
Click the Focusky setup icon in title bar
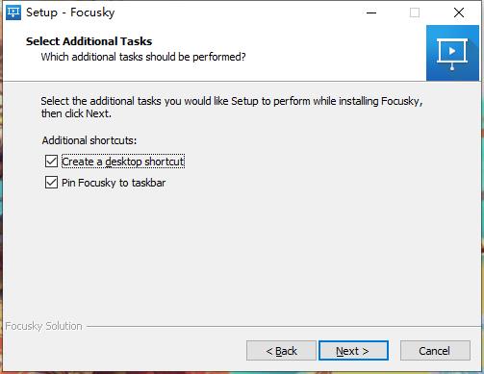[x=13, y=12]
